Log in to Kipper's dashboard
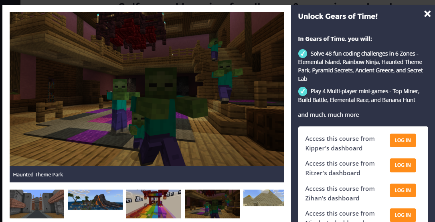This screenshot has width=435, height=222. [x=403, y=140]
